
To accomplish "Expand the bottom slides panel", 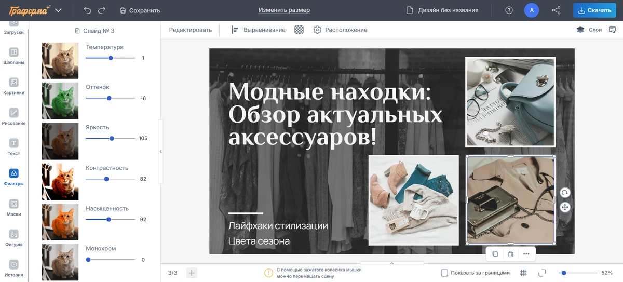I will click(392, 263).
